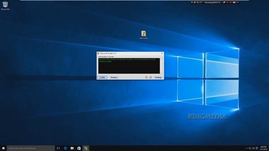Open the Windows Start menu
Screen dimensions: 269x151
pyautogui.click(x=3, y=148)
